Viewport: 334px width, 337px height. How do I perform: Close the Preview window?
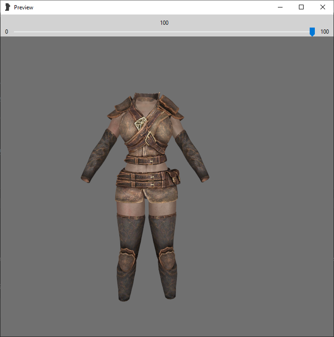click(x=323, y=7)
